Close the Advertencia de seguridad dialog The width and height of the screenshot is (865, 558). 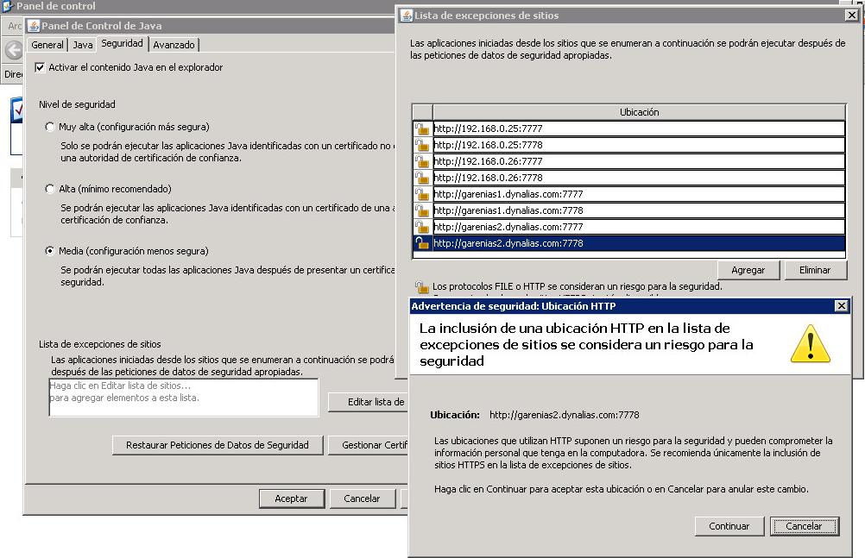841,306
